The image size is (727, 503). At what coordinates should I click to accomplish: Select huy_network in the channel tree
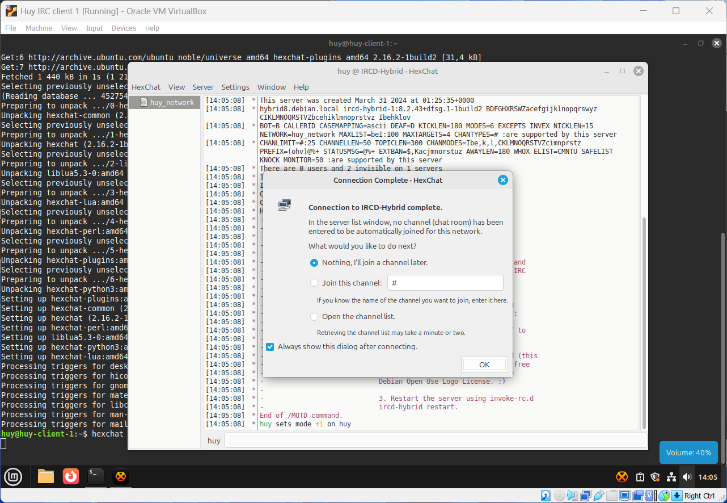pyautogui.click(x=171, y=103)
